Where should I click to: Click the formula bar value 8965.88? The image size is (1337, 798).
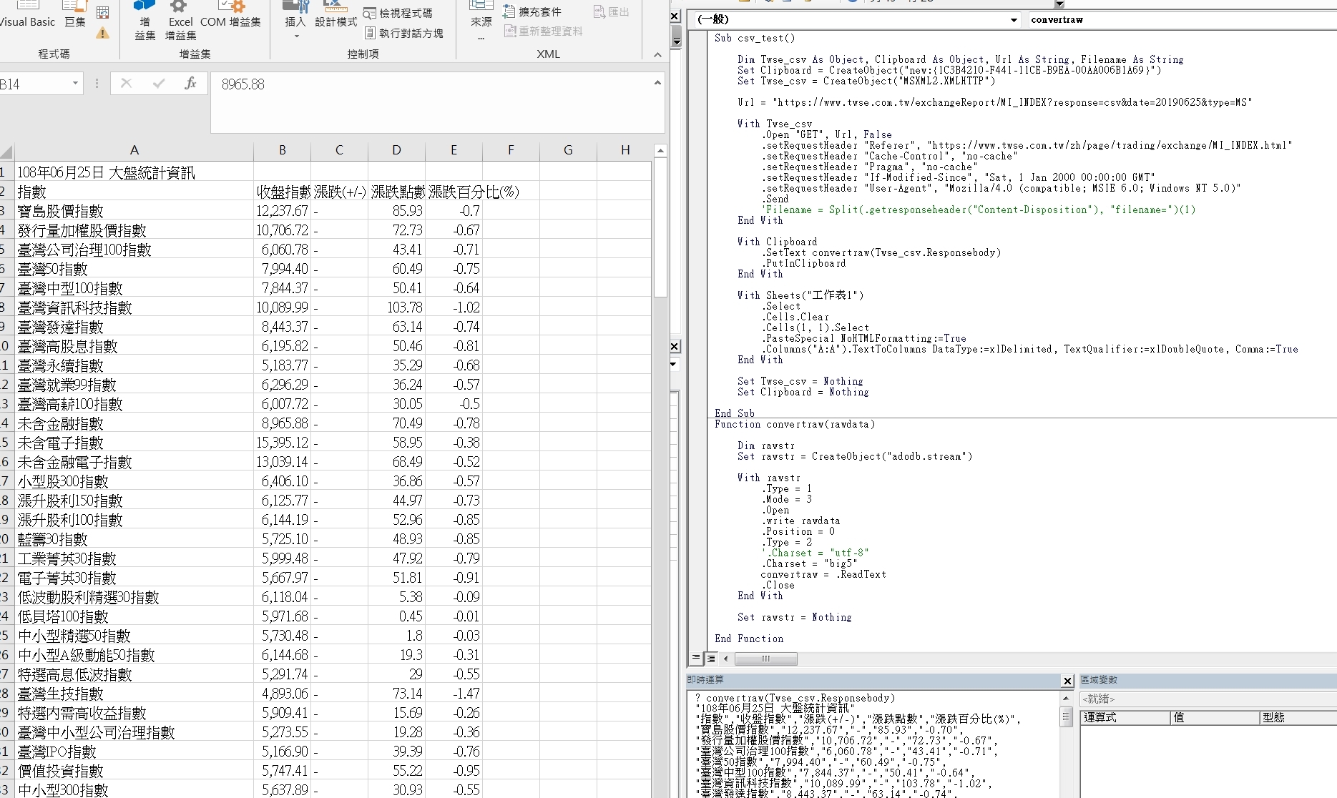coord(243,84)
